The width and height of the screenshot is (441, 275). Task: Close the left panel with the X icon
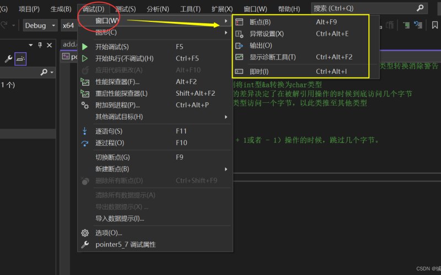(49, 45)
